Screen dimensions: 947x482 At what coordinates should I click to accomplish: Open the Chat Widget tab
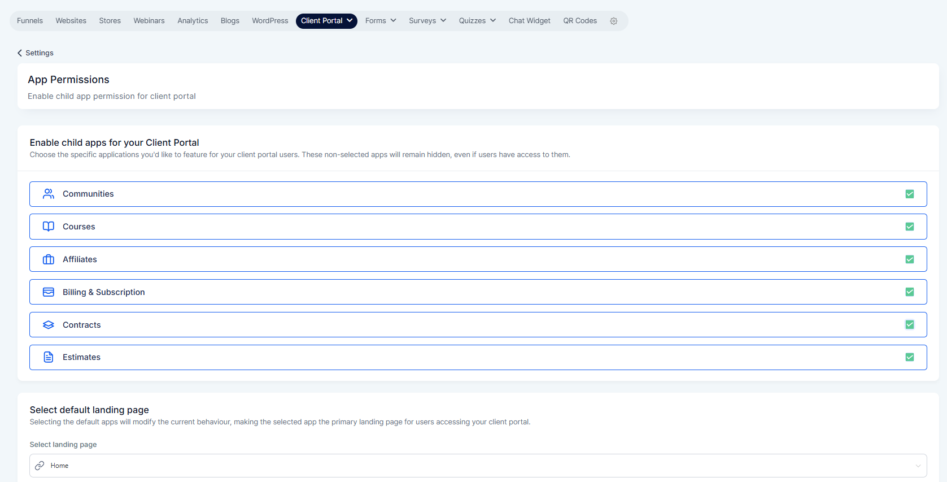[529, 21]
